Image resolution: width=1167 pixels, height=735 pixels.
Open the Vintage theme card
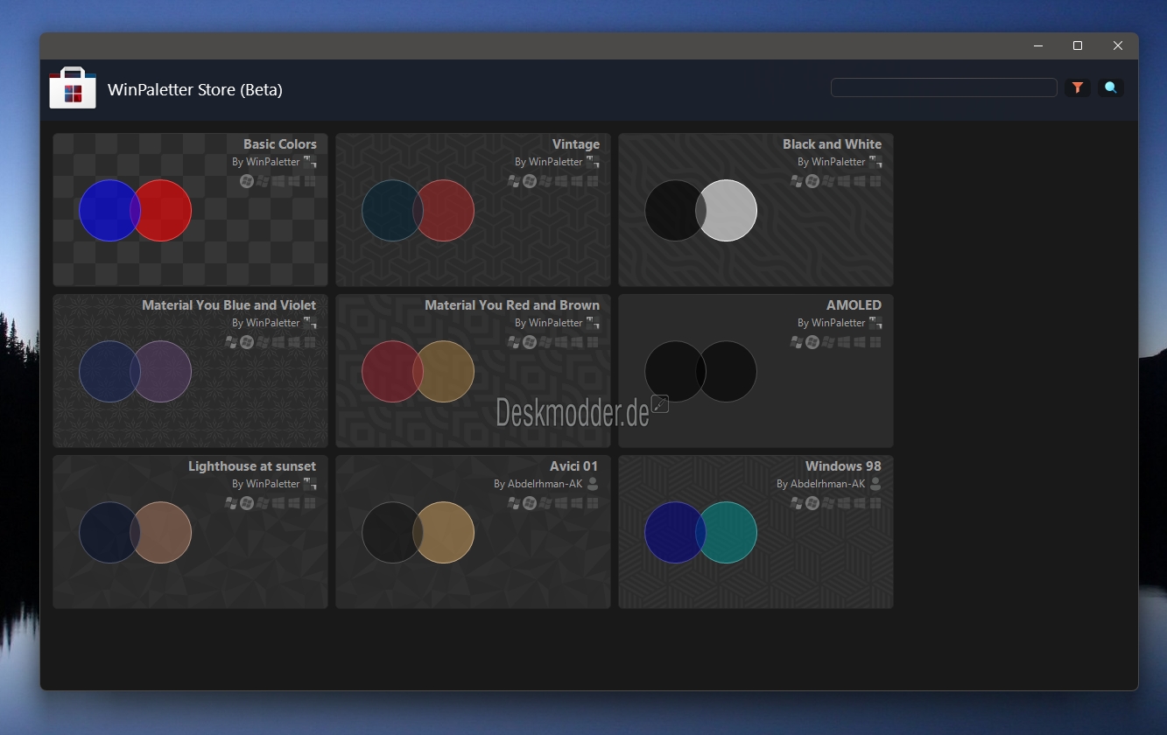click(x=473, y=210)
